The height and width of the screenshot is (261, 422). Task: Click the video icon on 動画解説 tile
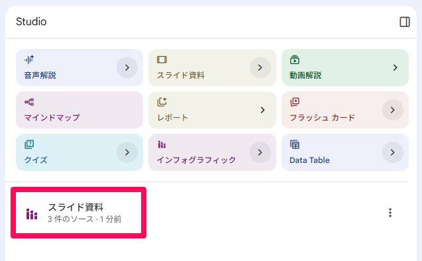295,60
